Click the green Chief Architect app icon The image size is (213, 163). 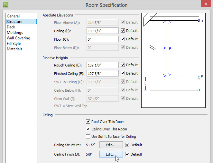tap(6, 5)
